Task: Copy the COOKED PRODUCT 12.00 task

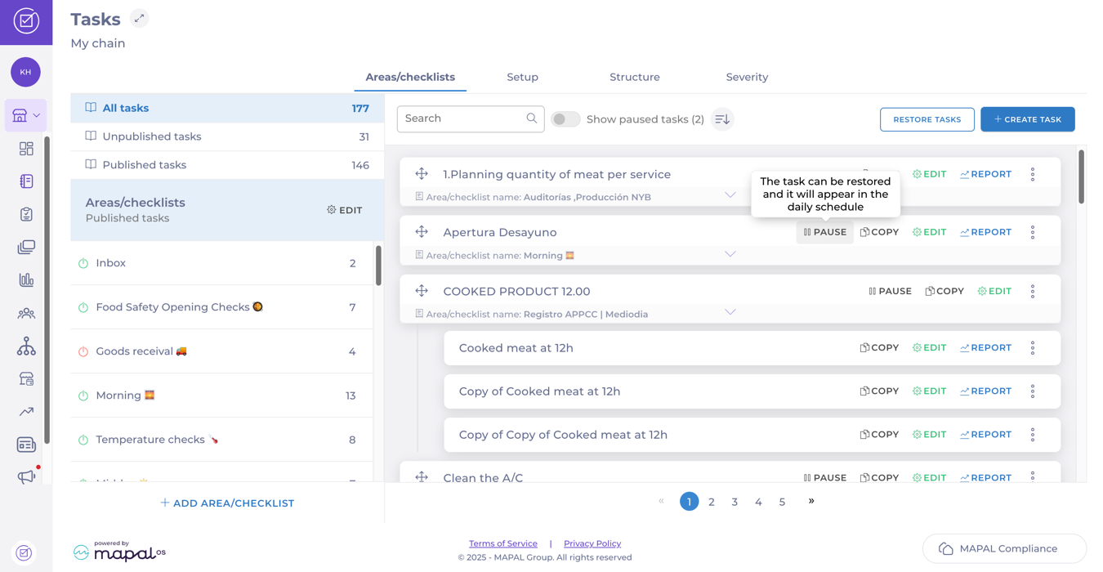Action: pyautogui.click(x=944, y=291)
